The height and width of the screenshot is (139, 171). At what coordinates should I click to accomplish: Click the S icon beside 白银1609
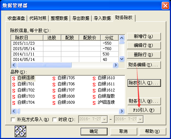tap(54, 103)
